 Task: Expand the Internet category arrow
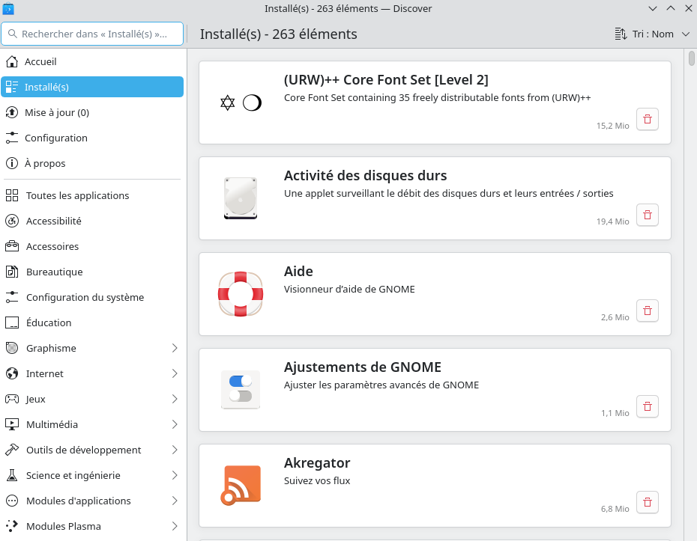coord(175,373)
